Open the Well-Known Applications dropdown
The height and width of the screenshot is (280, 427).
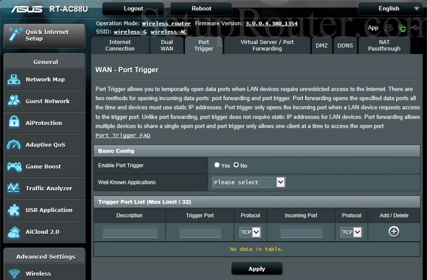[248, 182]
